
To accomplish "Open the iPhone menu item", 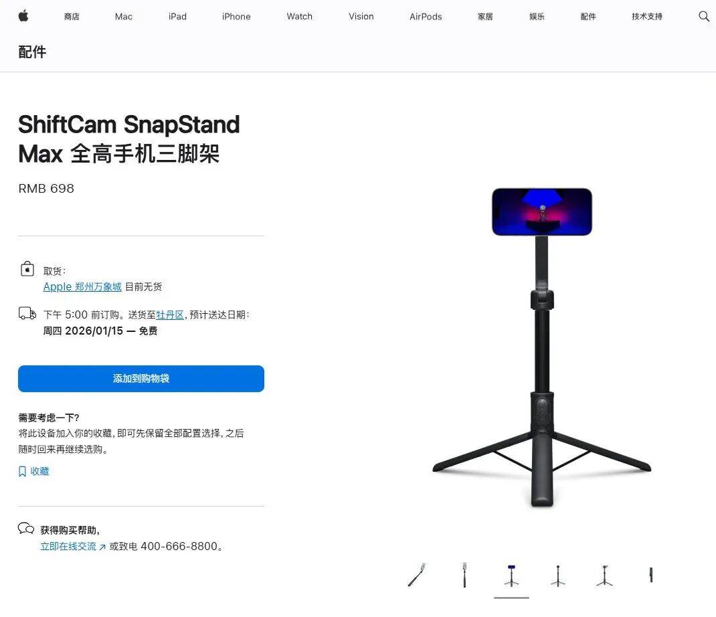I will 236,17.
